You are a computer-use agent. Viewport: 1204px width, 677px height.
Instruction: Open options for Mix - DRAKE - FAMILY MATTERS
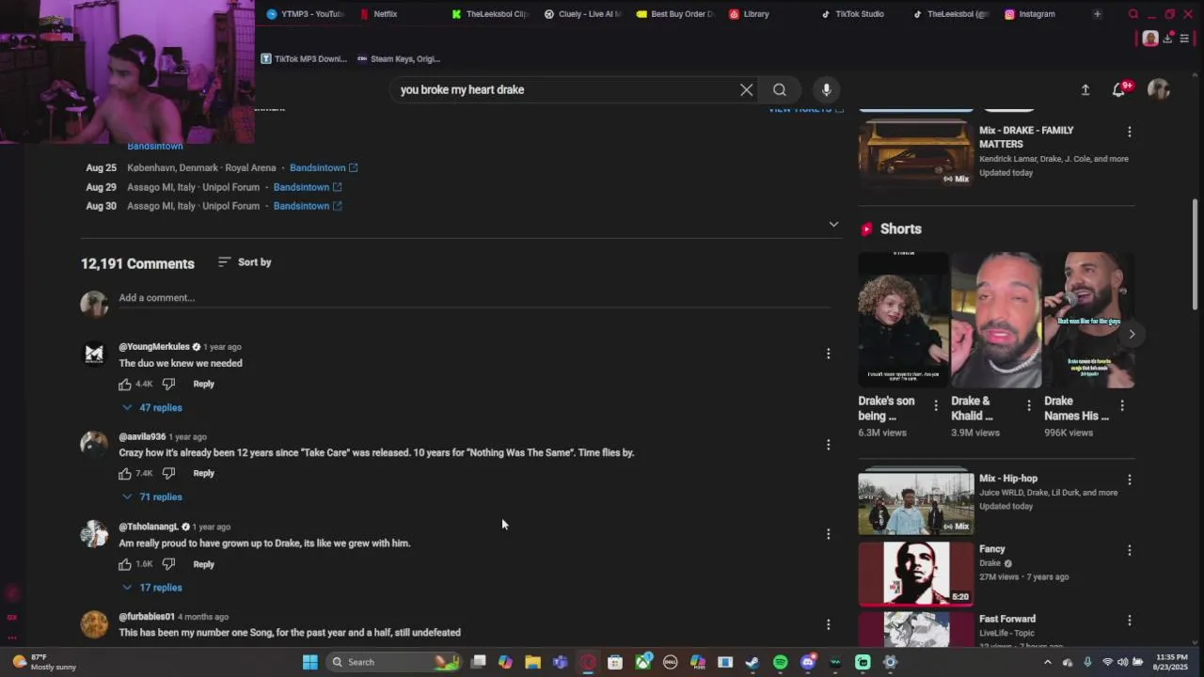point(1129,132)
